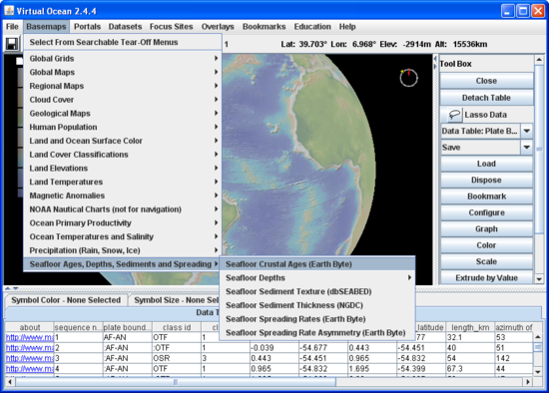Screen dimensions: 549x393
Task: Click the Configure button
Action: coord(486,212)
